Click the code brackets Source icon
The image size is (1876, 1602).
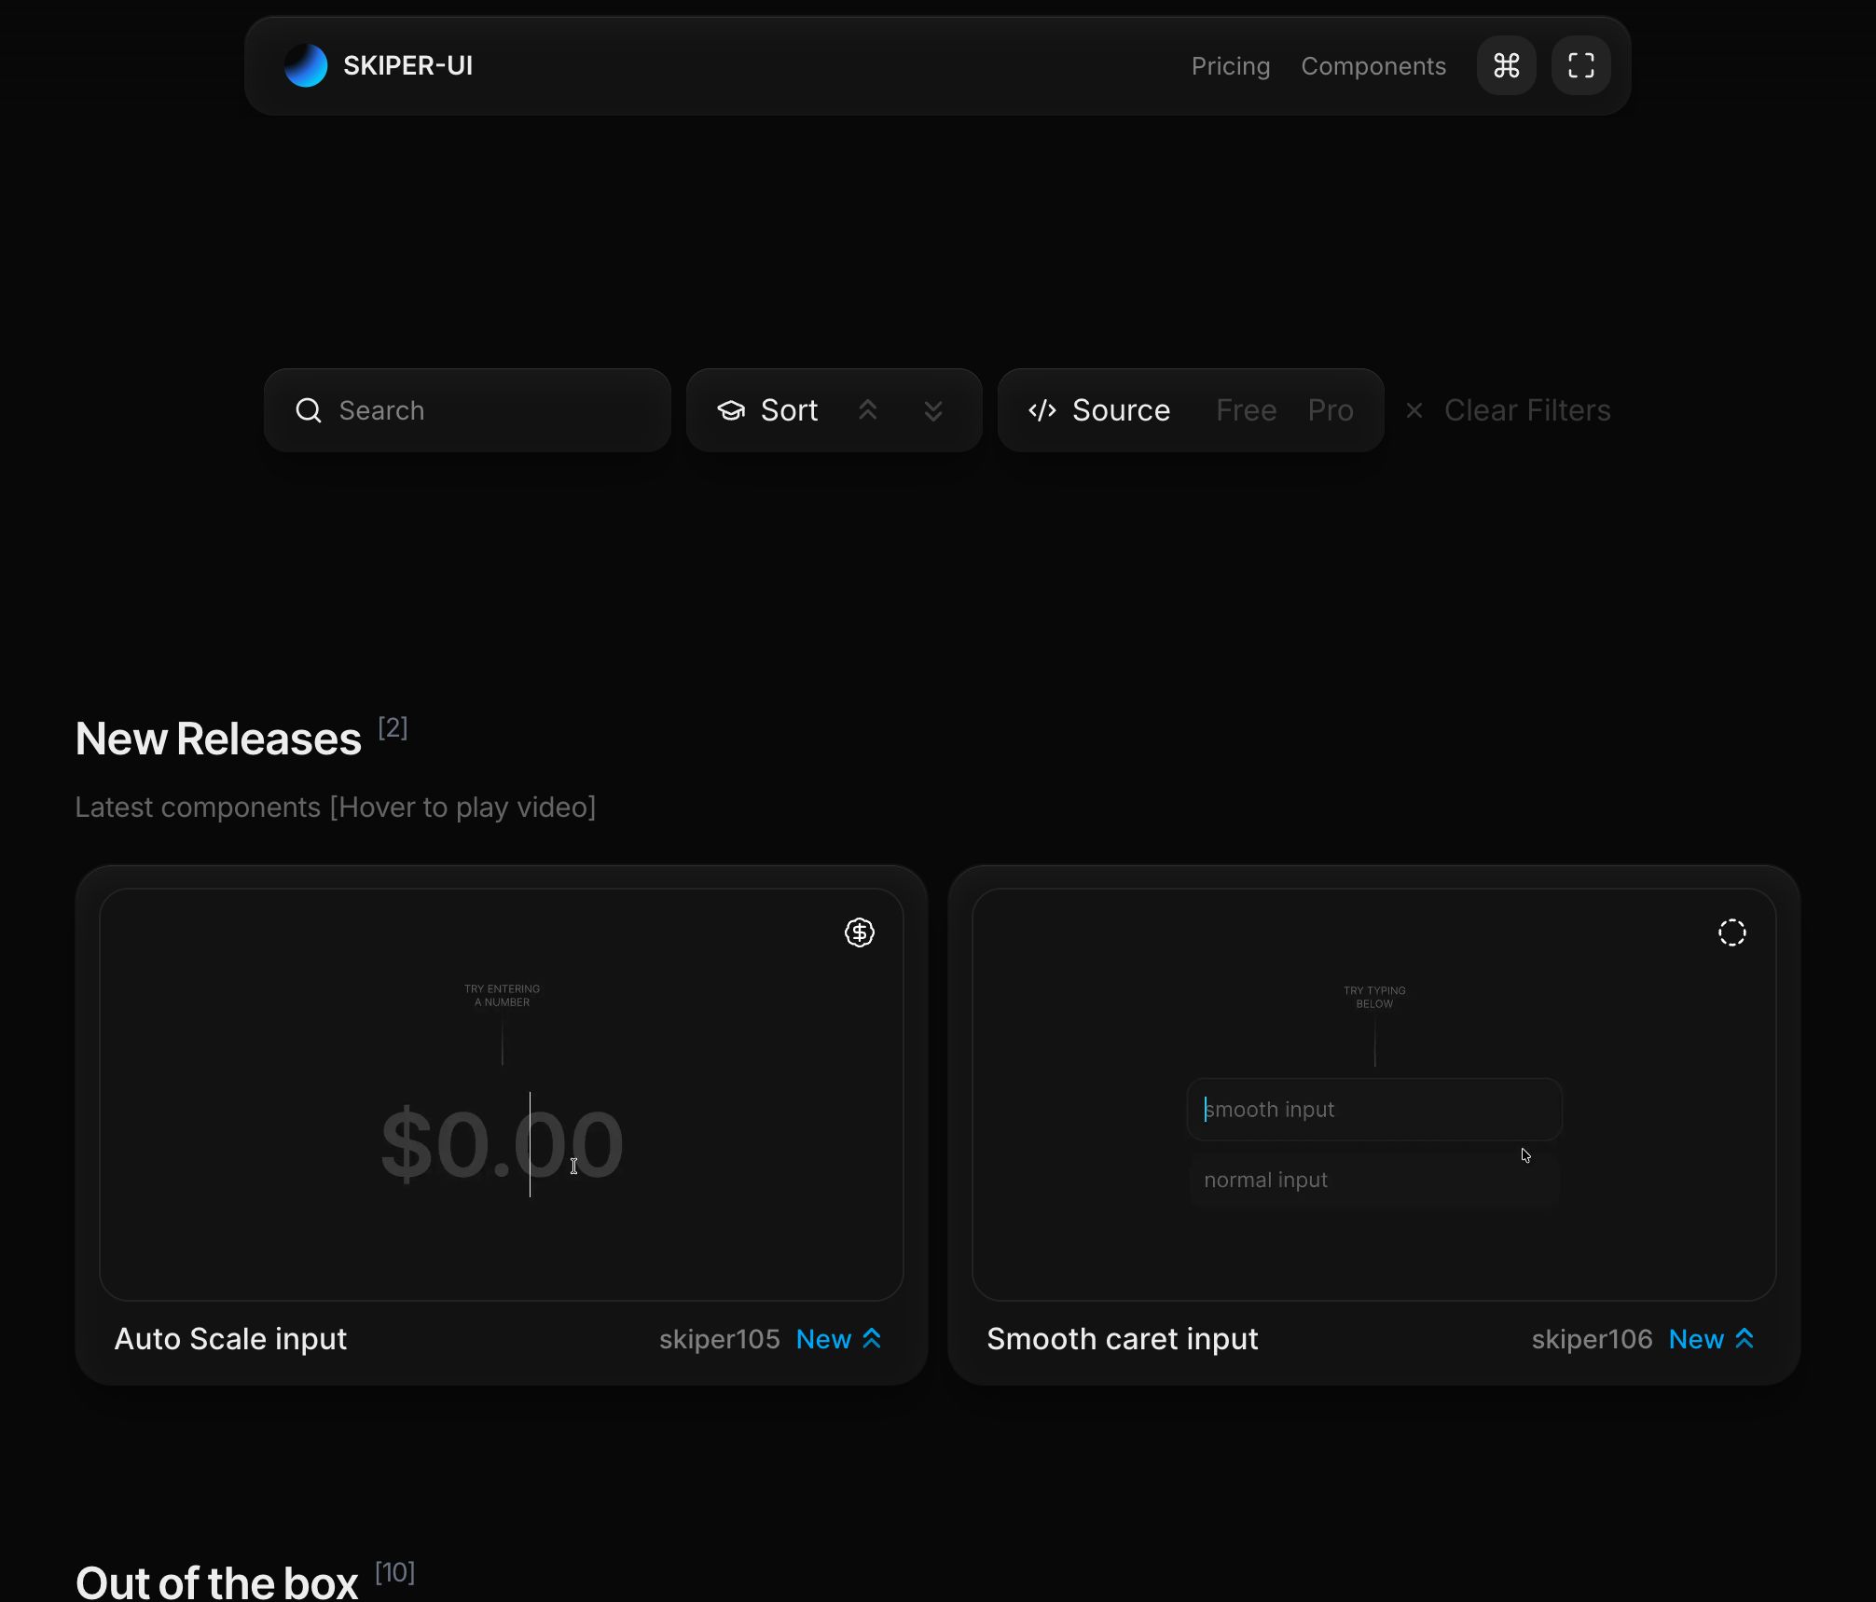1041,410
